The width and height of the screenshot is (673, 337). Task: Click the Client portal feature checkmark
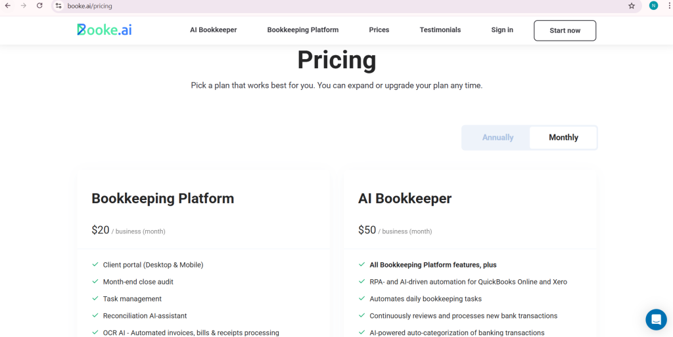tap(95, 265)
